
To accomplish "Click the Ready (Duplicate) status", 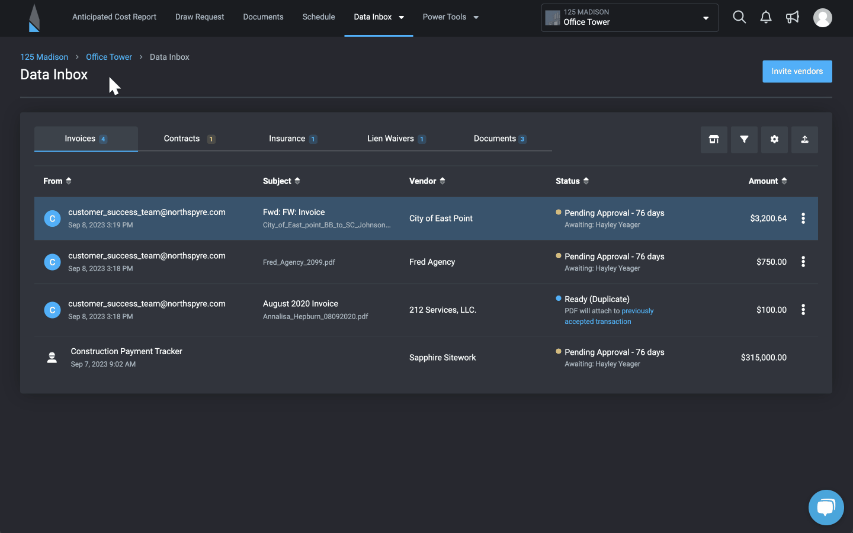I will pyautogui.click(x=597, y=299).
